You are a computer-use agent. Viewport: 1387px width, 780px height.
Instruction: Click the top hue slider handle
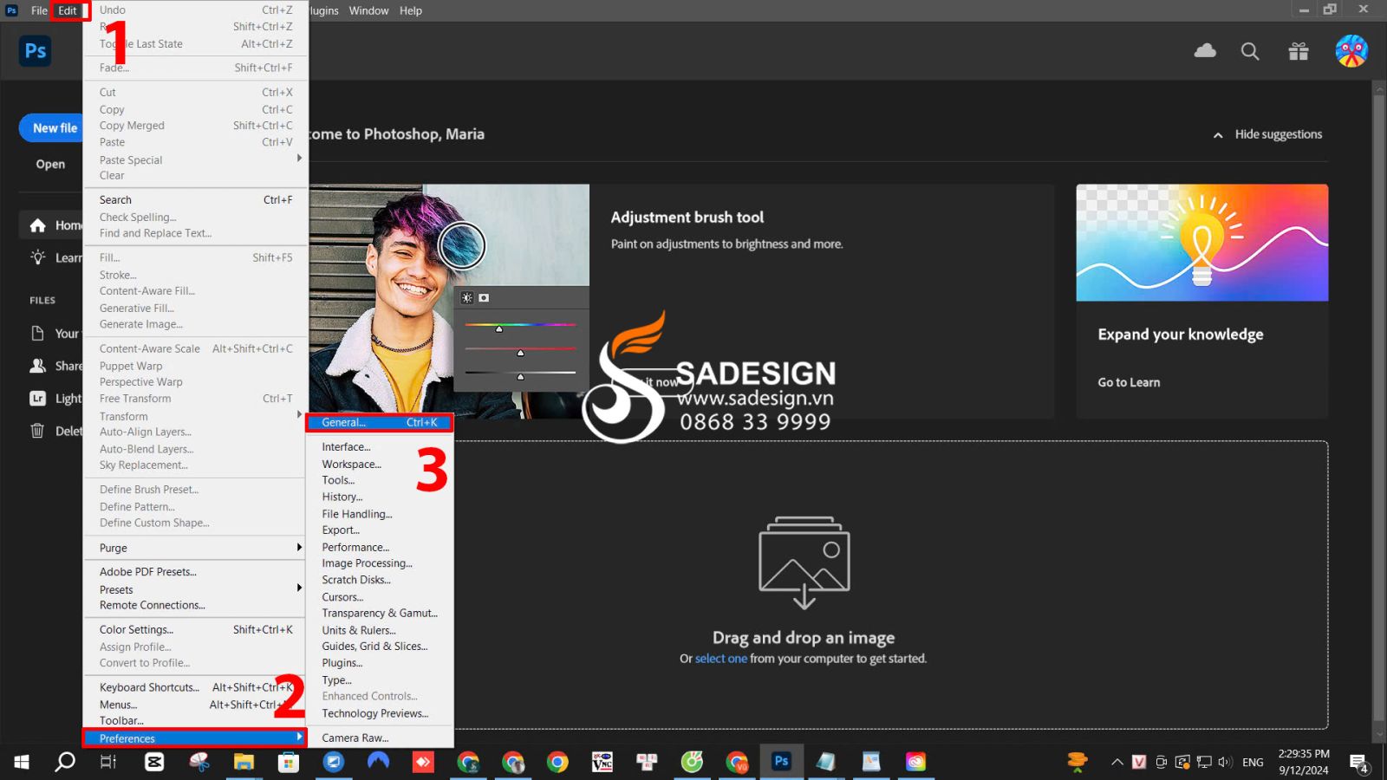pos(499,328)
